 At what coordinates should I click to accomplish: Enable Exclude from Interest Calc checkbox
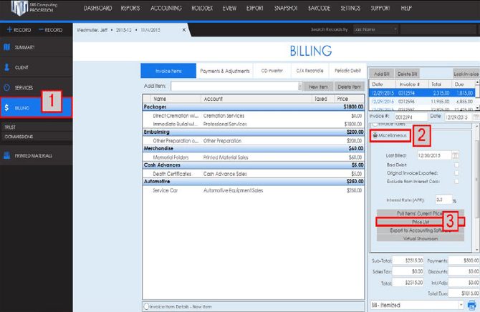tap(456, 182)
